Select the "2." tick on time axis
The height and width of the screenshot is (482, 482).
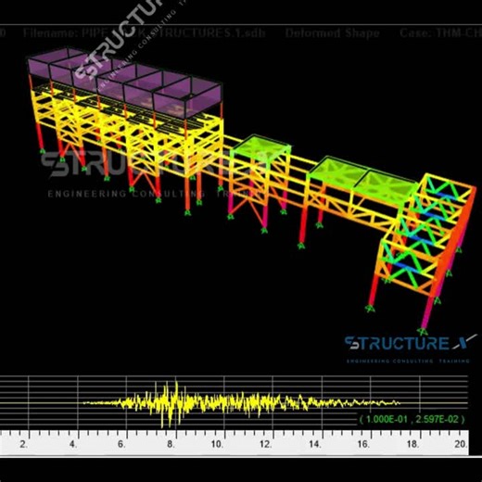(x=23, y=444)
